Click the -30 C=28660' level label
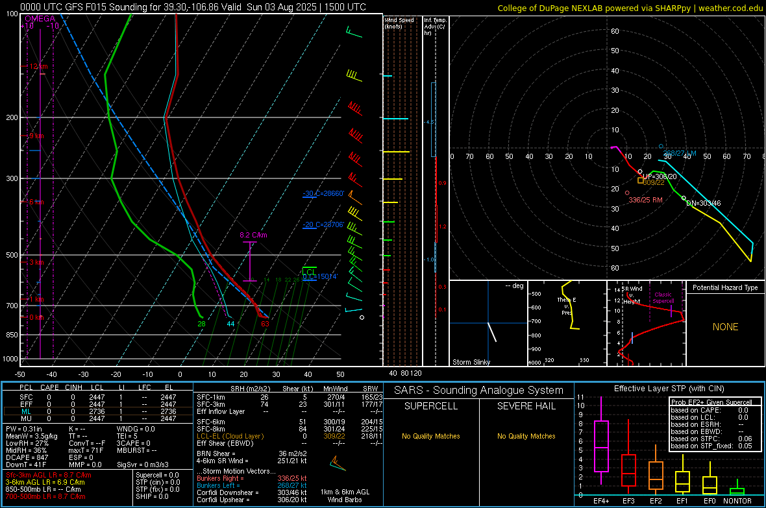This screenshot has height=508, width=766. coord(323,193)
